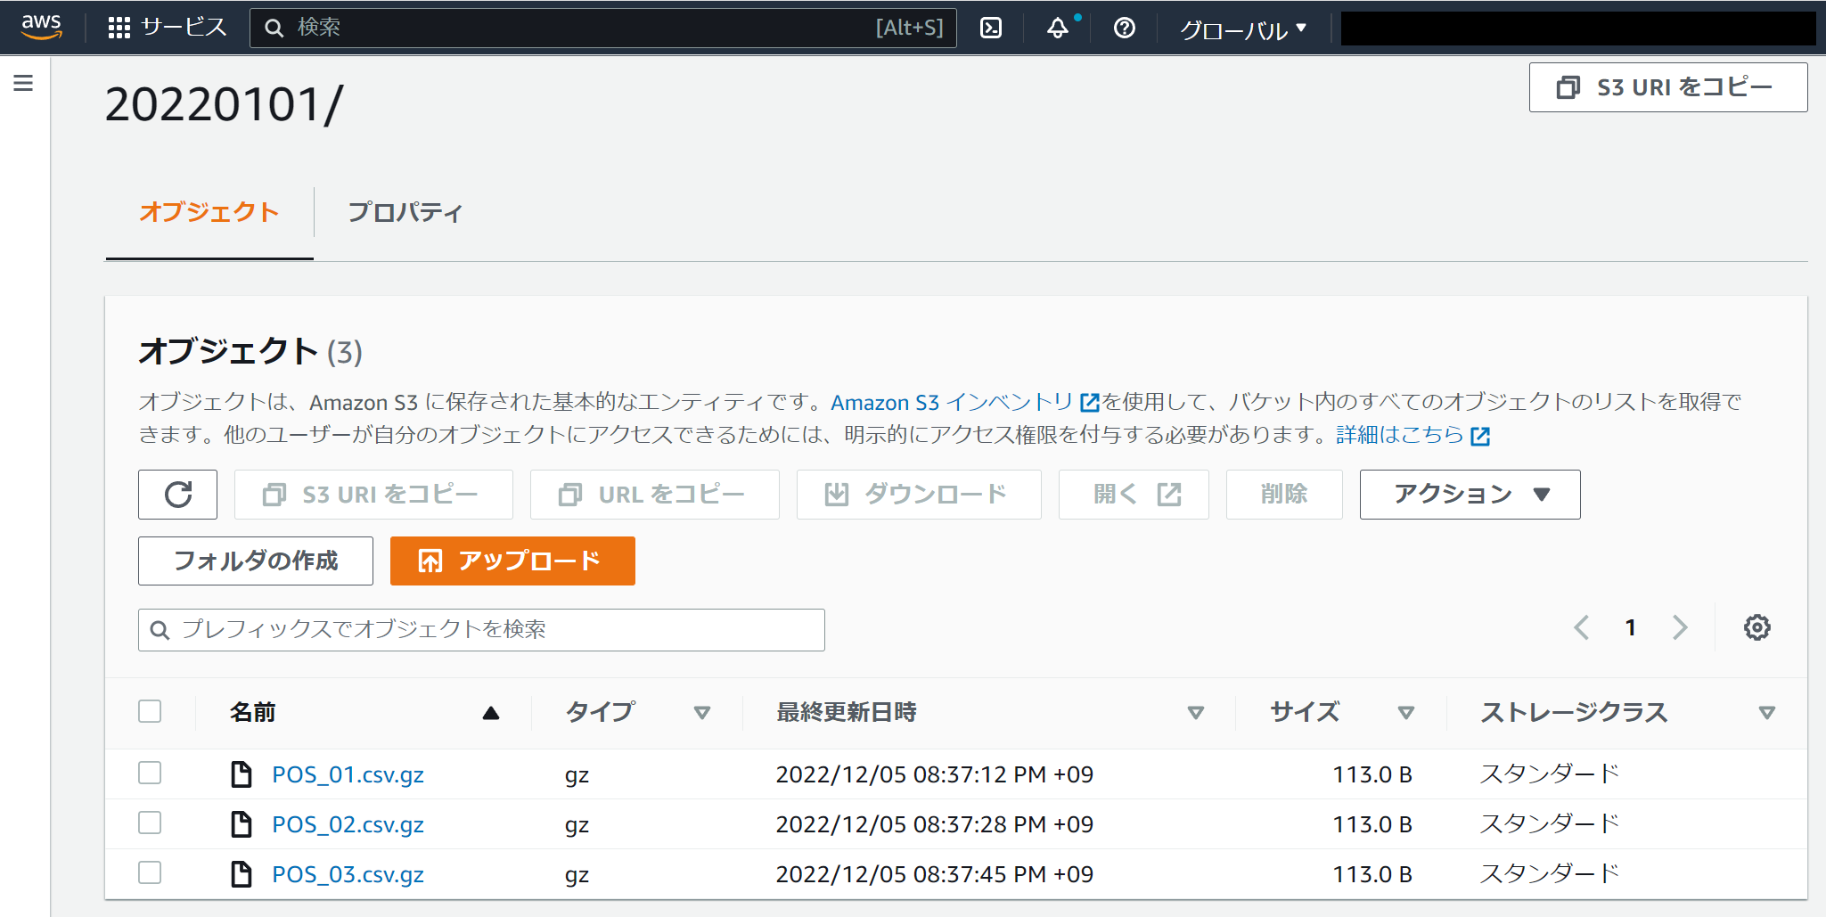Open table preferences gear icon

click(1756, 627)
